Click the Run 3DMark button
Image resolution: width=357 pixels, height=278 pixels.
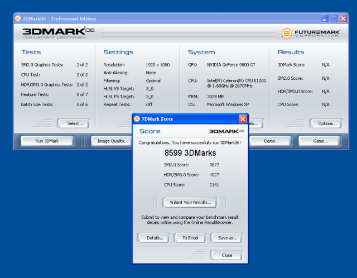tap(47, 141)
